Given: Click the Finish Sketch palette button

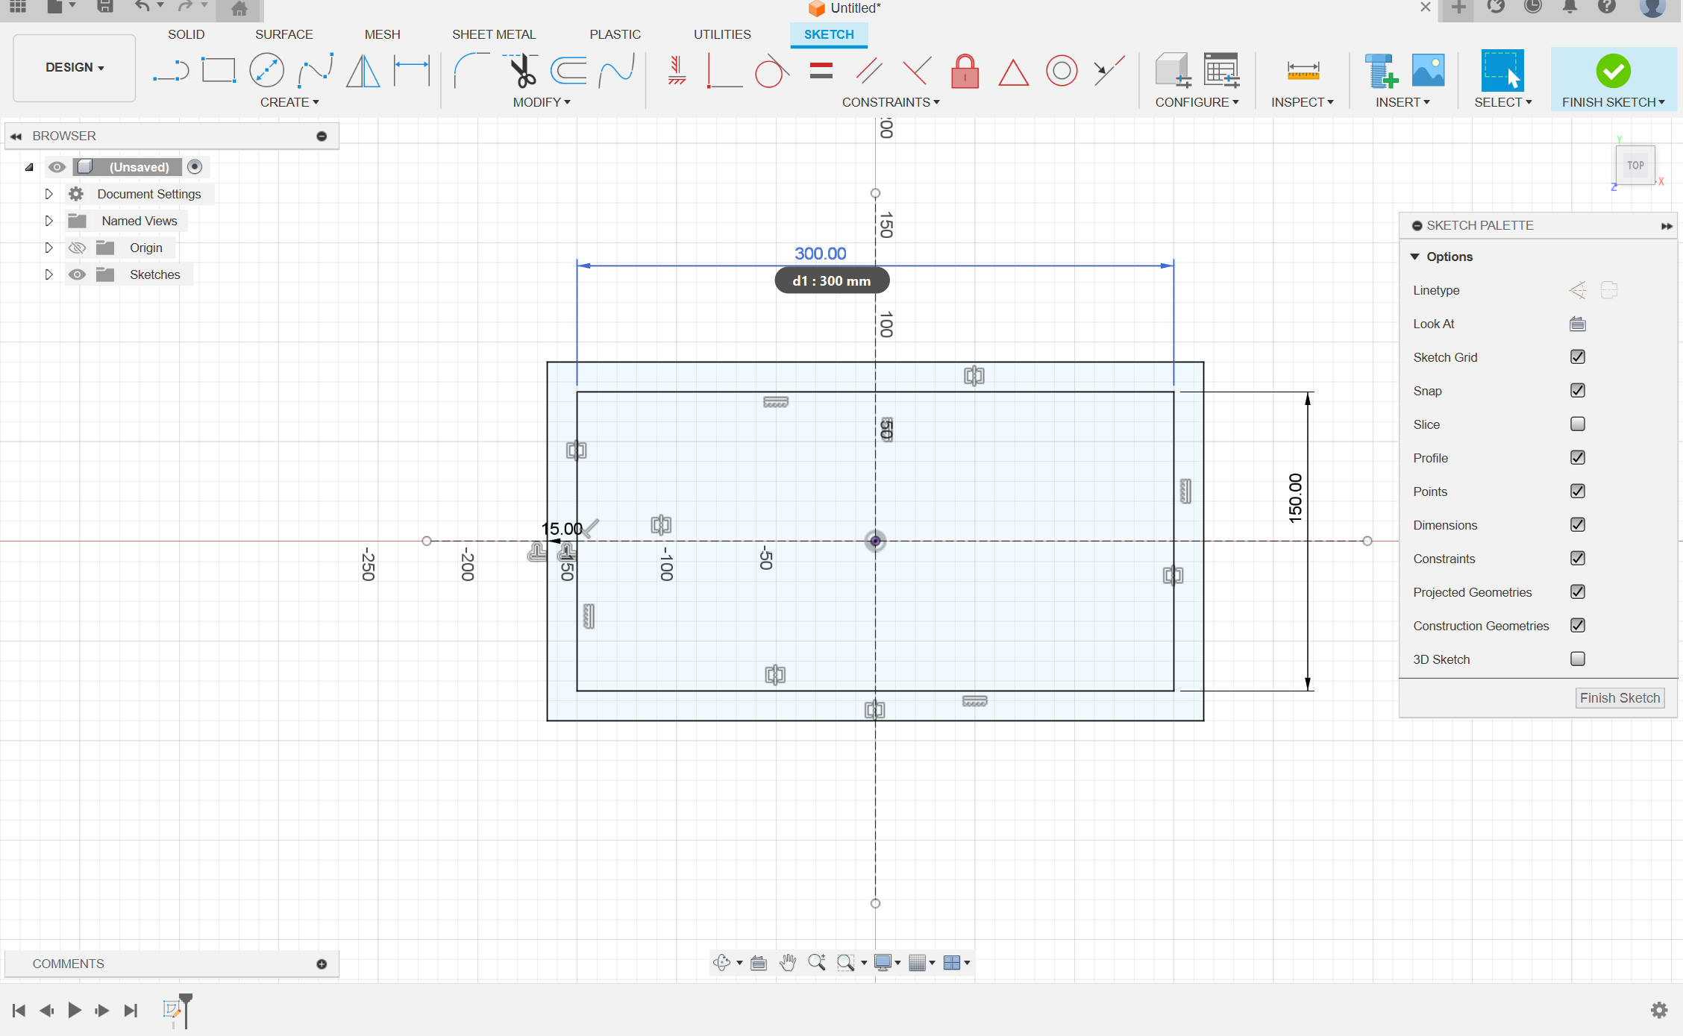Looking at the screenshot, I should [x=1620, y=698].
